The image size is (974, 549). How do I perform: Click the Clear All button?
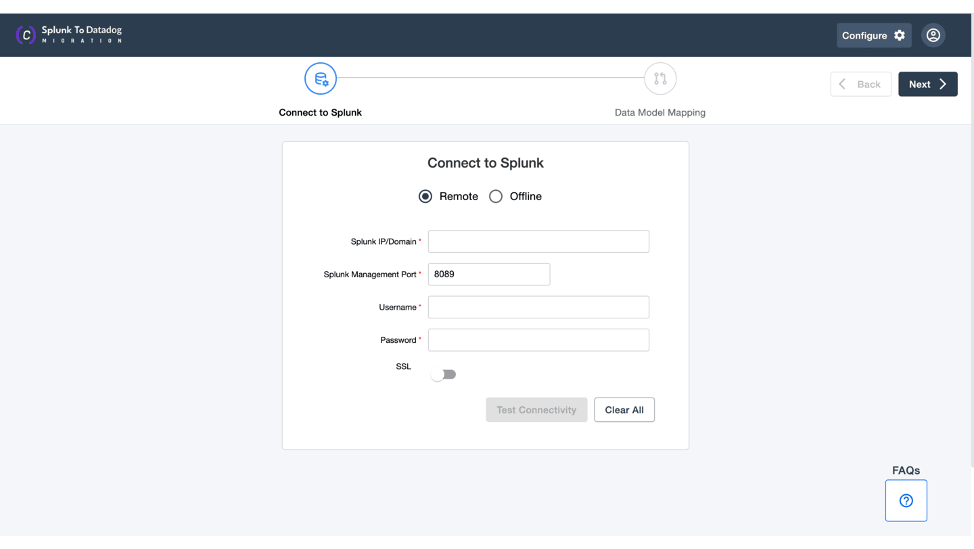tap(624, 410)
